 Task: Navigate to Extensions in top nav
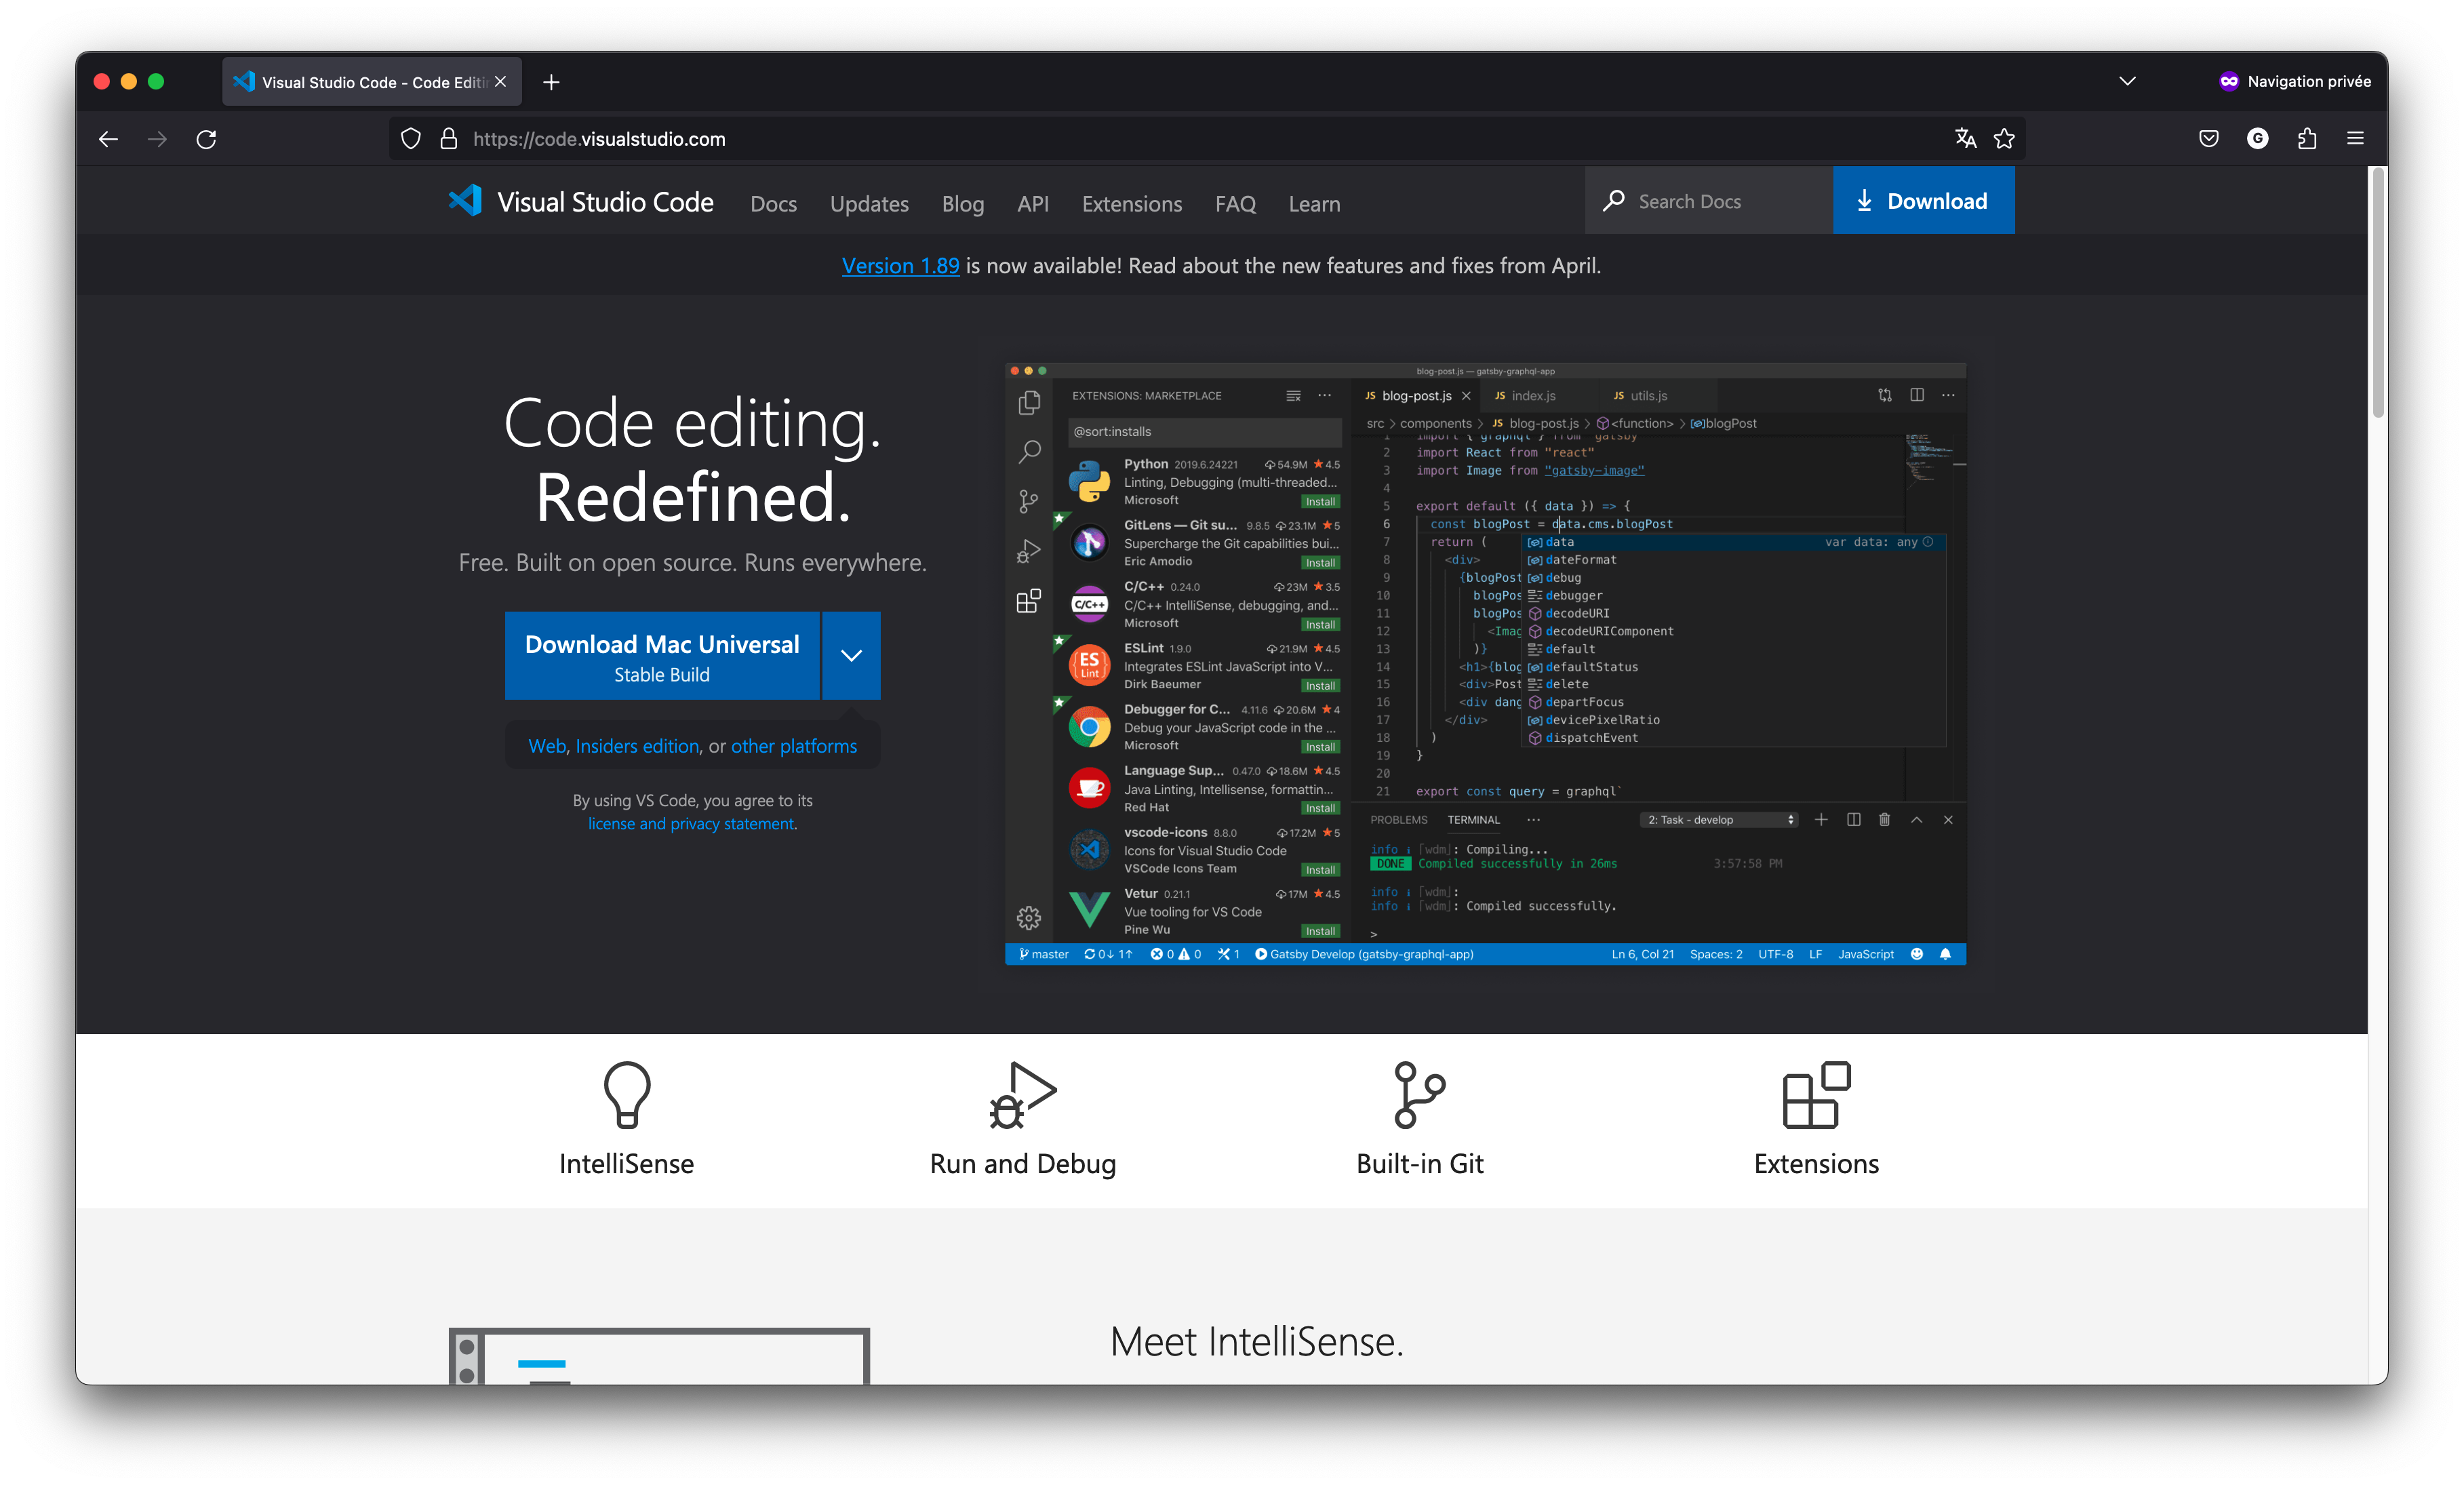[1132, 204]
